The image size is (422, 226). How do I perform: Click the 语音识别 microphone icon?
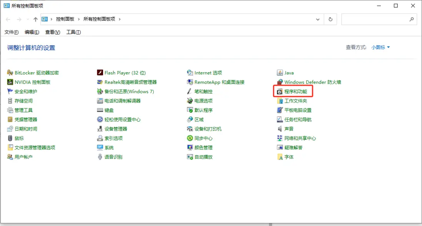tap(100, 157)
